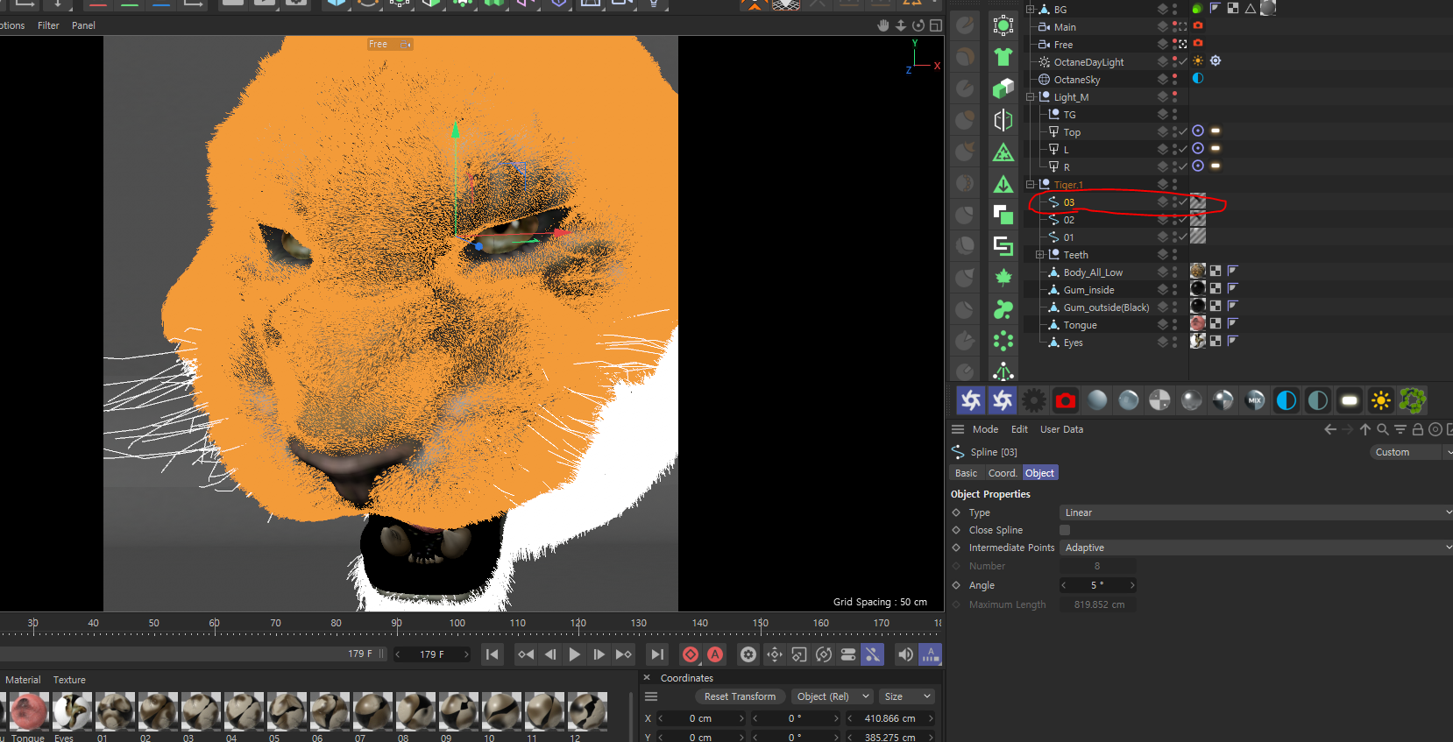This screenshot has height=742, width=1453.
Task: Go back in attribute manager history
Action: (1330, 429)
